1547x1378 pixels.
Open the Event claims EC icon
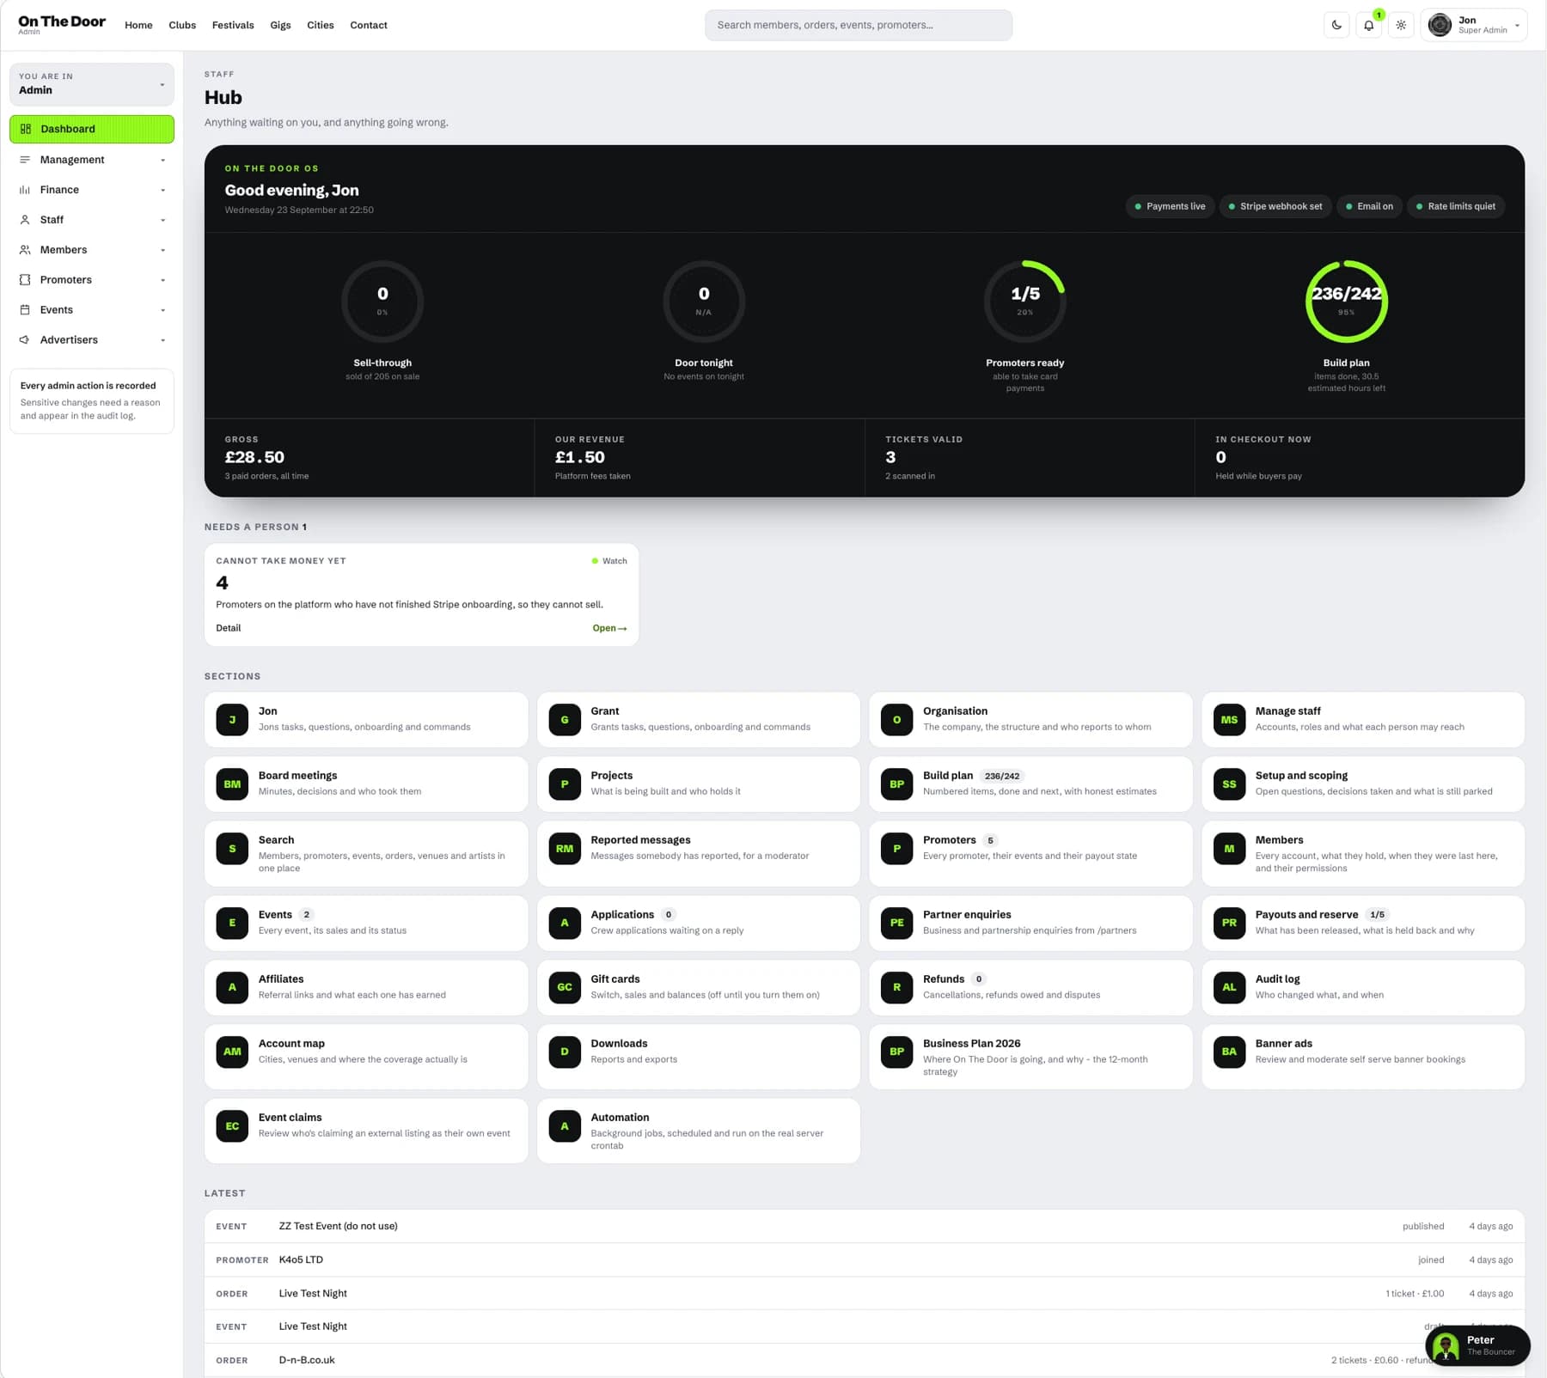pyautogui.click(x=232, y=1126)
